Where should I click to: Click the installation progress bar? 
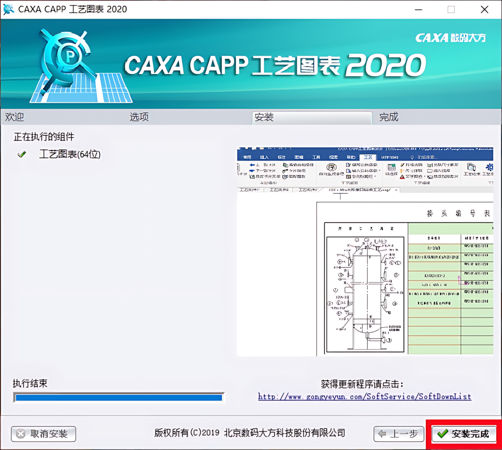pos(119,397)
